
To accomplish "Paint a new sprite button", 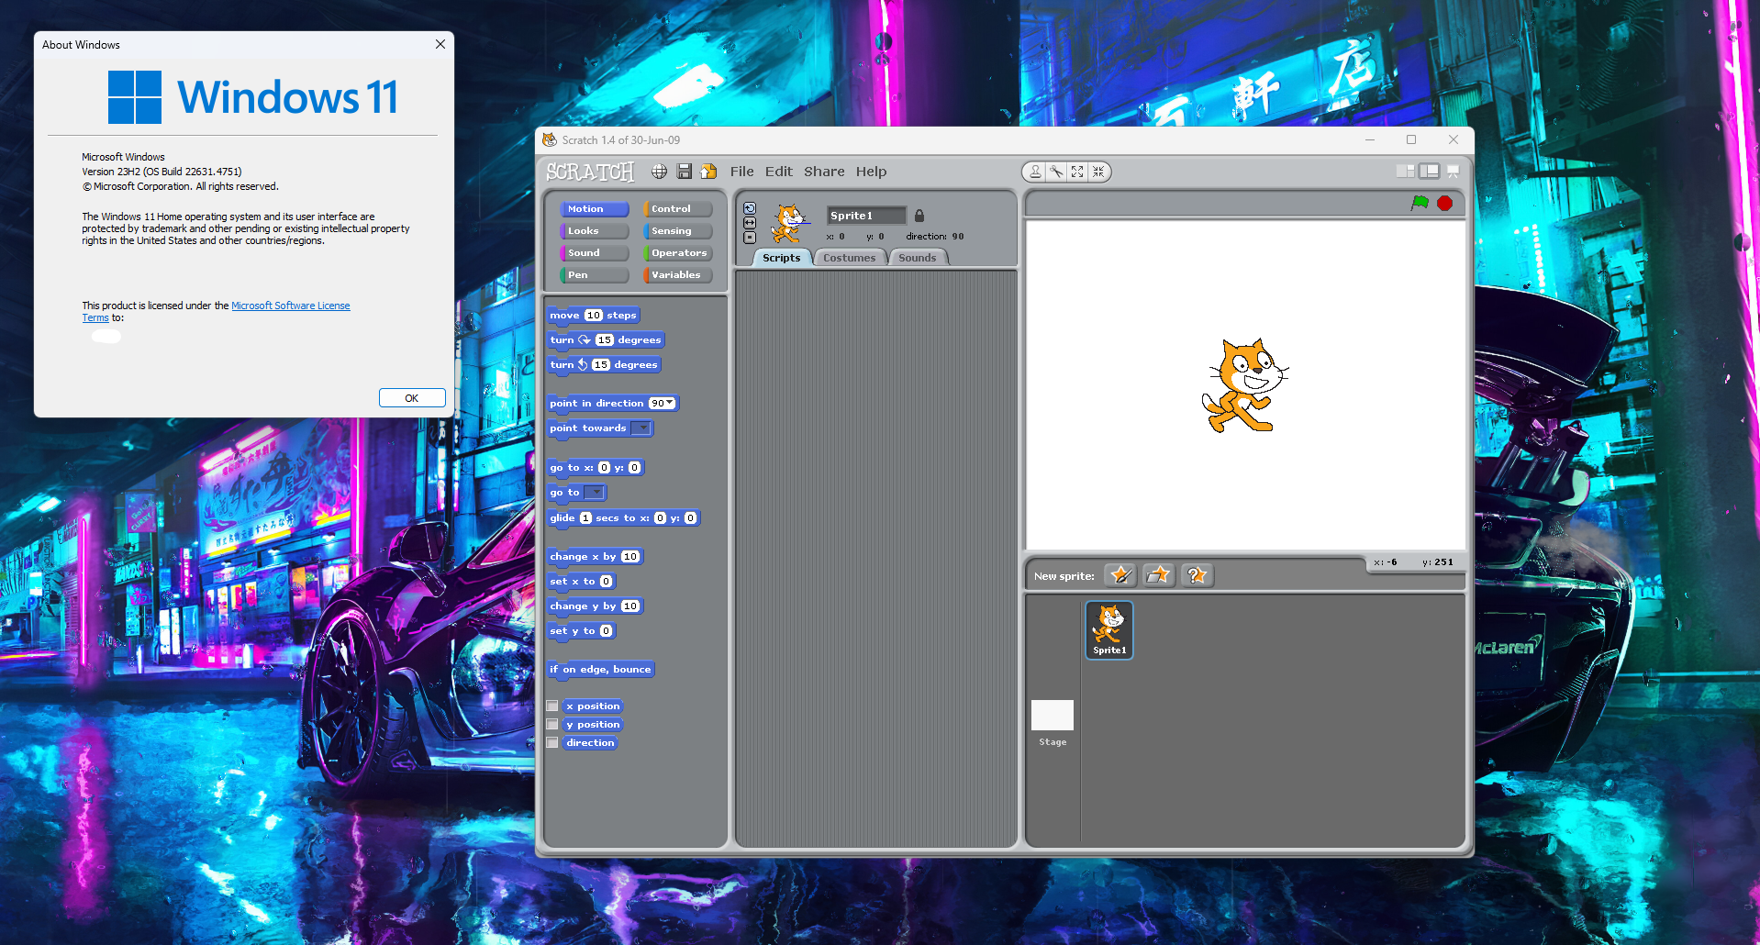I will click(x=1120, y=575).
